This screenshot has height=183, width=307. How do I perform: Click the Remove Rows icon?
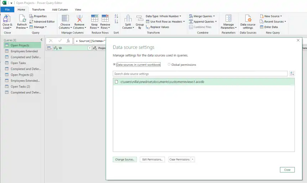click(105, 18)
